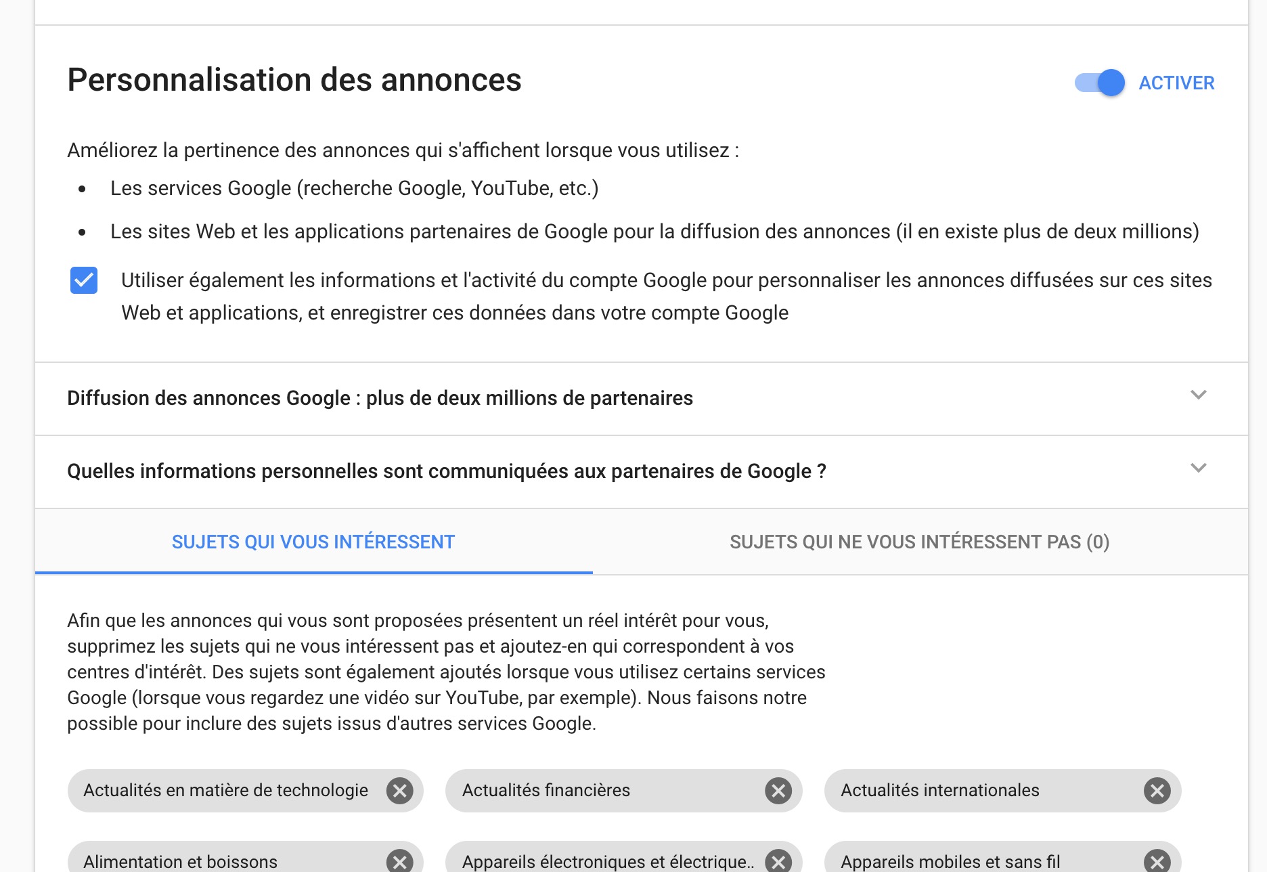
Task: Expand the Diffusion des annonces Google chevron
Action: 1199,395
